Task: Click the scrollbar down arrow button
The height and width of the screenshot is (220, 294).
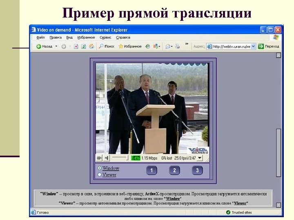Action: [278, 205]
